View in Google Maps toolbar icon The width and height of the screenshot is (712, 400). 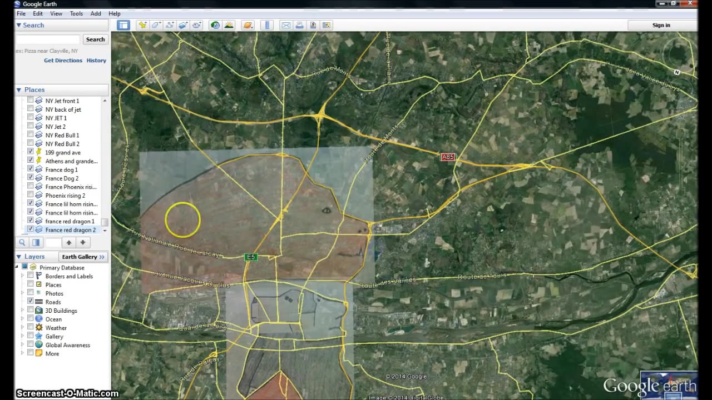(327, 25)
